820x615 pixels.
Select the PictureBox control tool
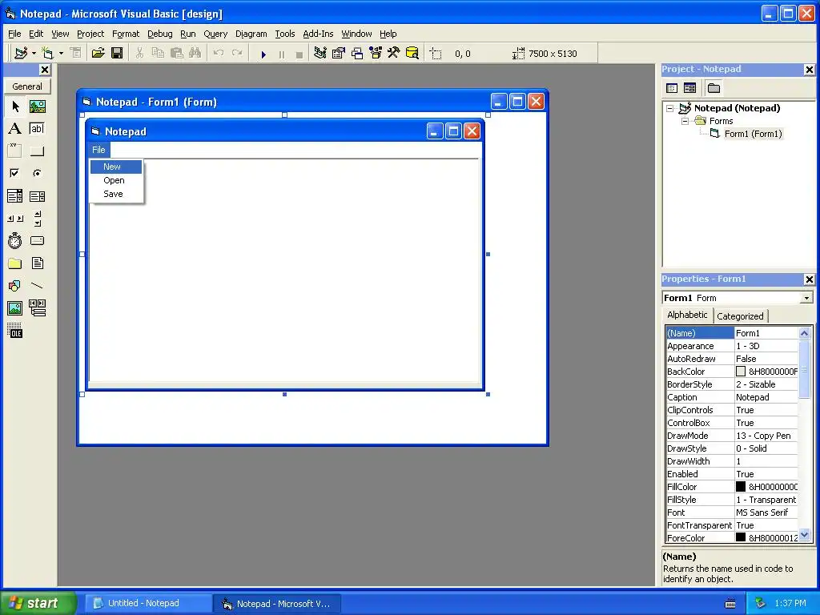click(x=37, y=107)
